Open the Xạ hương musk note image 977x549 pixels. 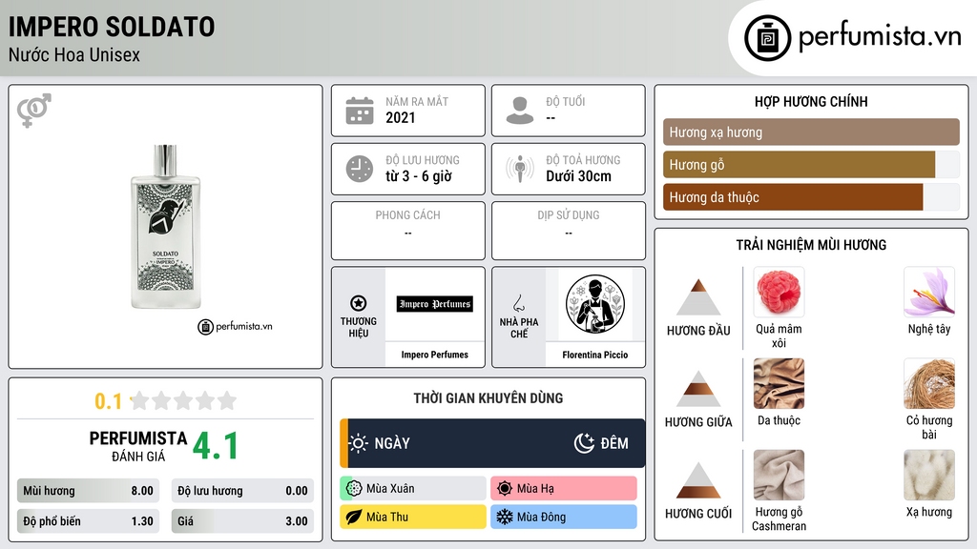point(929,475)
